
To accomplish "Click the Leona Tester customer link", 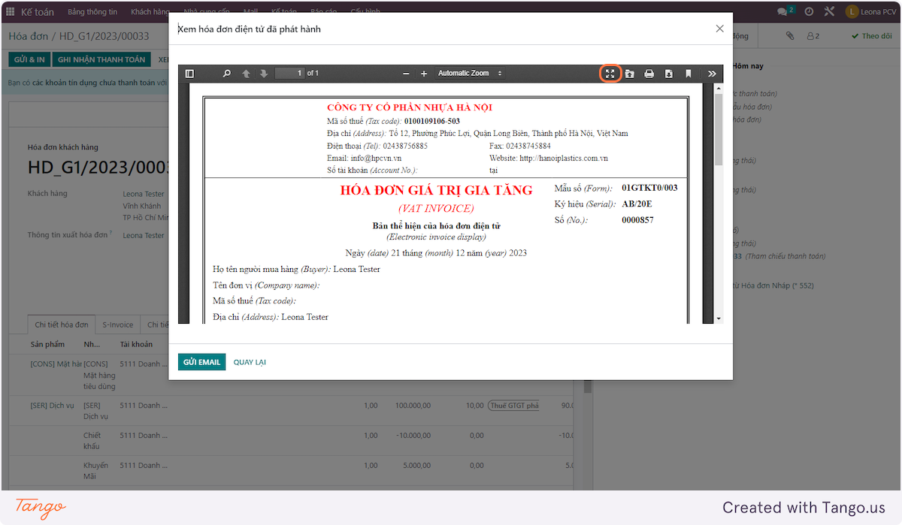I will coord(144,194).
